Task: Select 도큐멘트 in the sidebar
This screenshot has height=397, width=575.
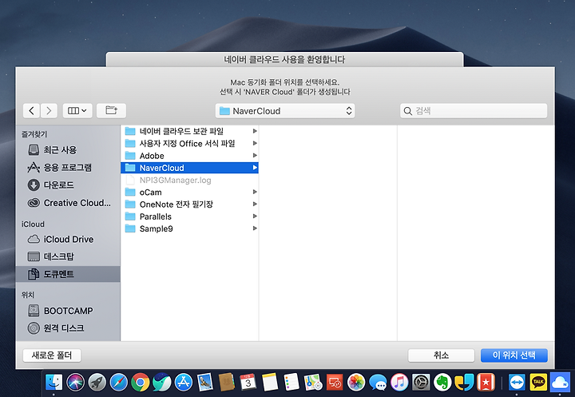Action: (x=68, y=274)
